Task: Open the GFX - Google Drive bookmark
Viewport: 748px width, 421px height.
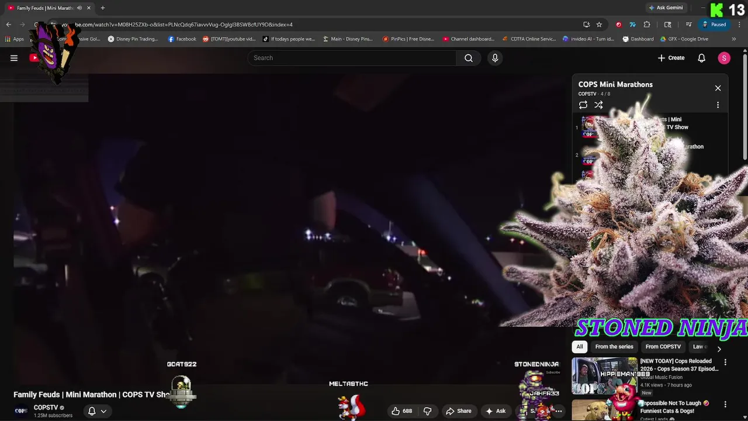Action: [684, 39]
